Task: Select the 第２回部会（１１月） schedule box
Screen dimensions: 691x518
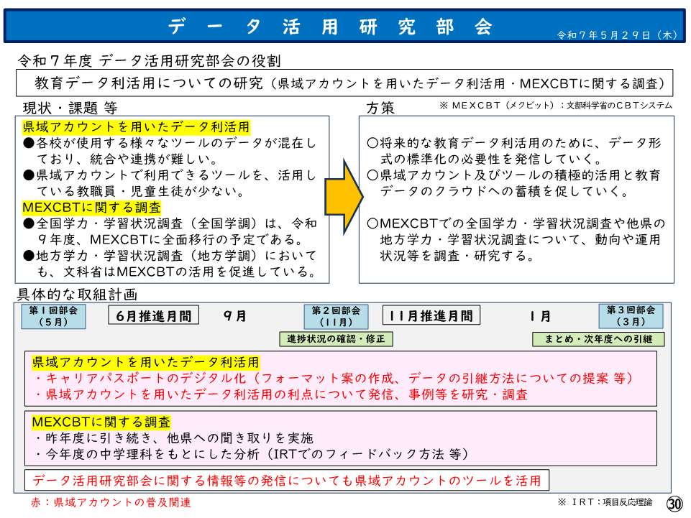Action: (x=337, y=315)
